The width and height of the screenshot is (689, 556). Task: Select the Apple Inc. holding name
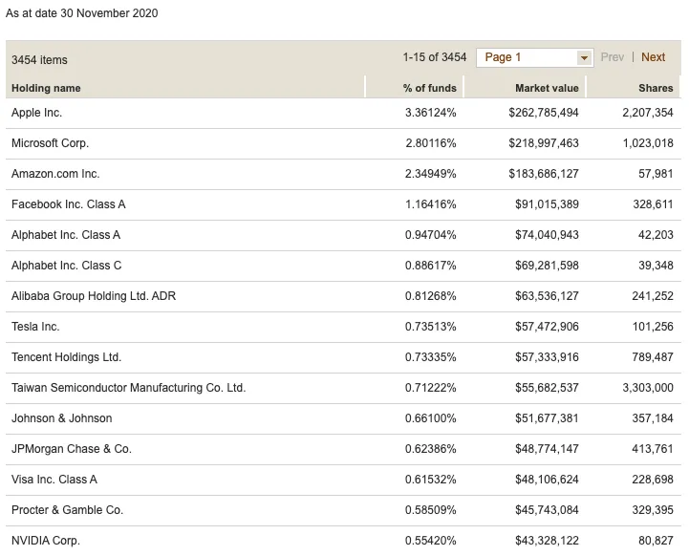36,113
